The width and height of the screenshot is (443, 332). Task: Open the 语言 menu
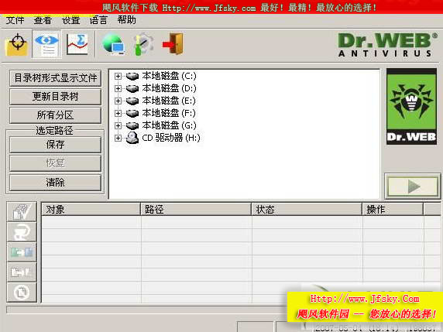tap(98, 20)
